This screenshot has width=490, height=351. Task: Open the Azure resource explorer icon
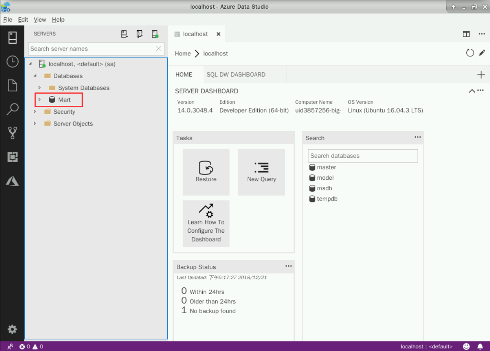click(13, 181)
